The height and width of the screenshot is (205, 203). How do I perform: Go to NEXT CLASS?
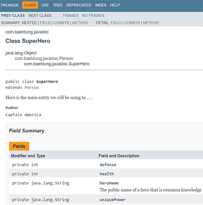(x=40, y=15)
